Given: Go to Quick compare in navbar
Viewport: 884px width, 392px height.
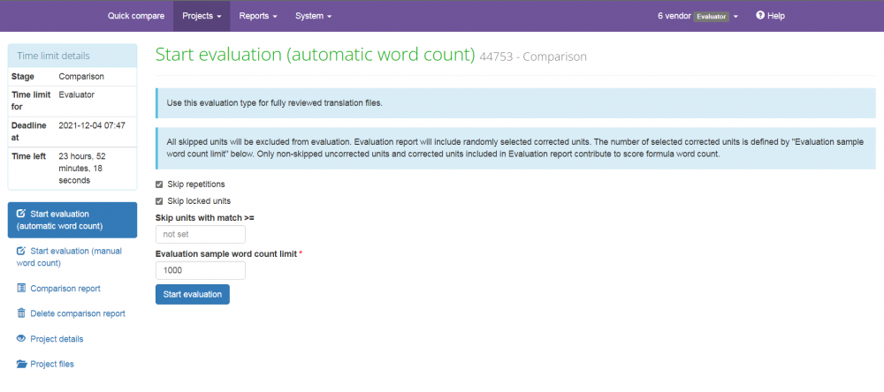Looking at the screenshot, I should pos(135,16).
